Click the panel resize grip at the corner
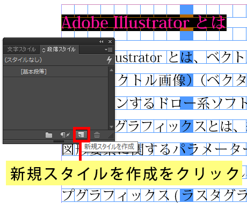 tap(111, 136)
